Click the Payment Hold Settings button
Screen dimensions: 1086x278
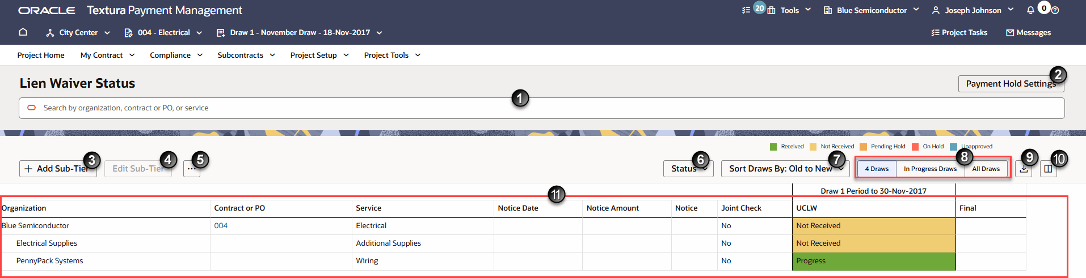[x=1011, y=84]
